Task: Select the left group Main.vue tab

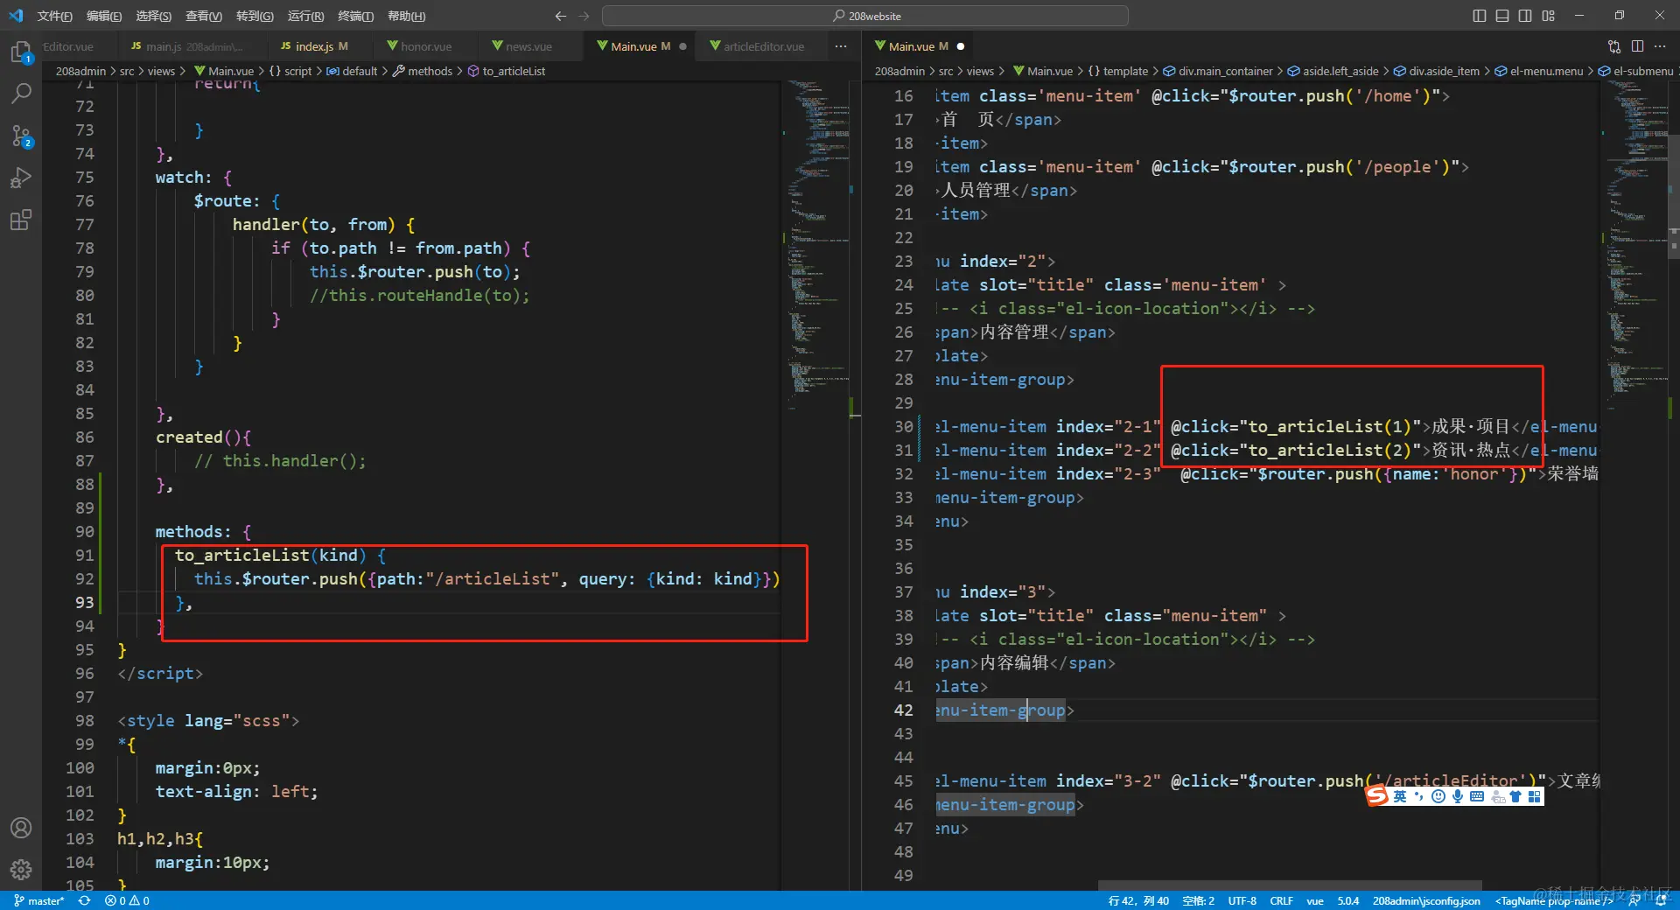Action: [x=640, y=46]
